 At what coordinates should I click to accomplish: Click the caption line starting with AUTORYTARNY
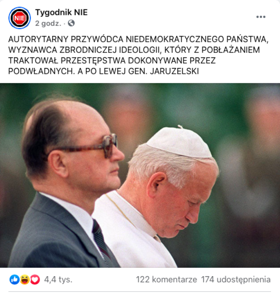coord(139,39)
